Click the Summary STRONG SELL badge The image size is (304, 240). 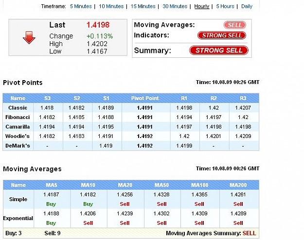pyautogui.click(x=219, y=51)
